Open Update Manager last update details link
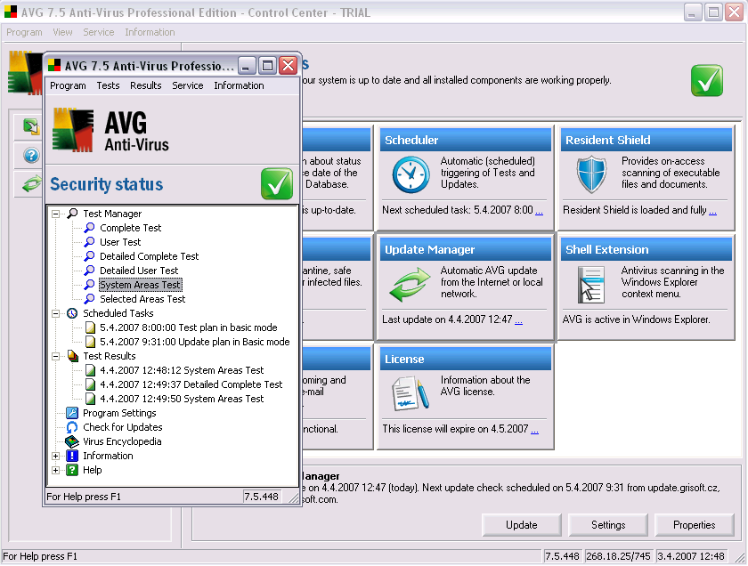The width and height of the screenshot is (748, 566). point(518,320)
